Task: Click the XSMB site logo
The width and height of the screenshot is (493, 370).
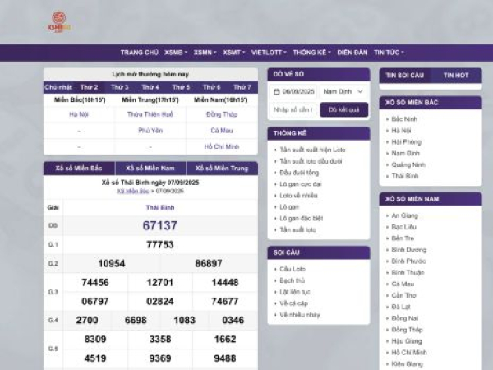Action: click(x=59, y=22)
